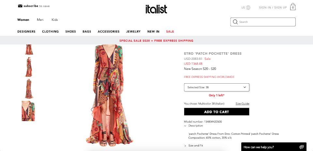Open the SALE menu item

pyautogui.click(x=170, y=32)
